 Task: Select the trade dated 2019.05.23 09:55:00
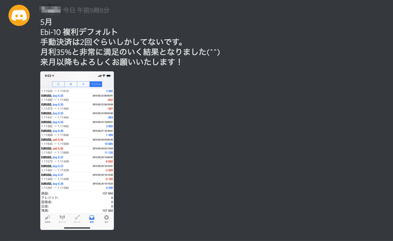click(x=77, y=115)
